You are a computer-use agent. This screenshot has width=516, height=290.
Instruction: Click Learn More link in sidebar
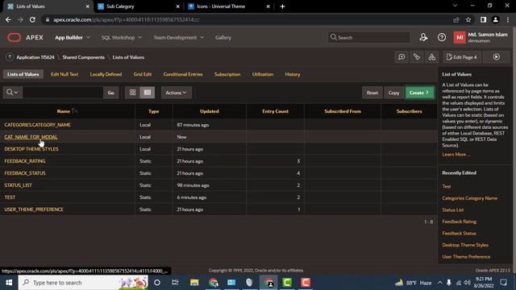(x=456, y=155)
